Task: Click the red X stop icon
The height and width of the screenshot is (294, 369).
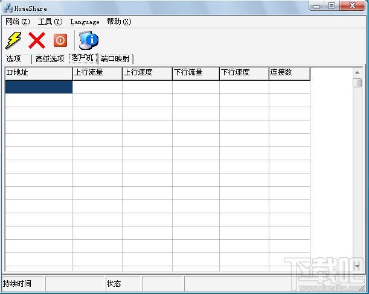Action: 37,40
